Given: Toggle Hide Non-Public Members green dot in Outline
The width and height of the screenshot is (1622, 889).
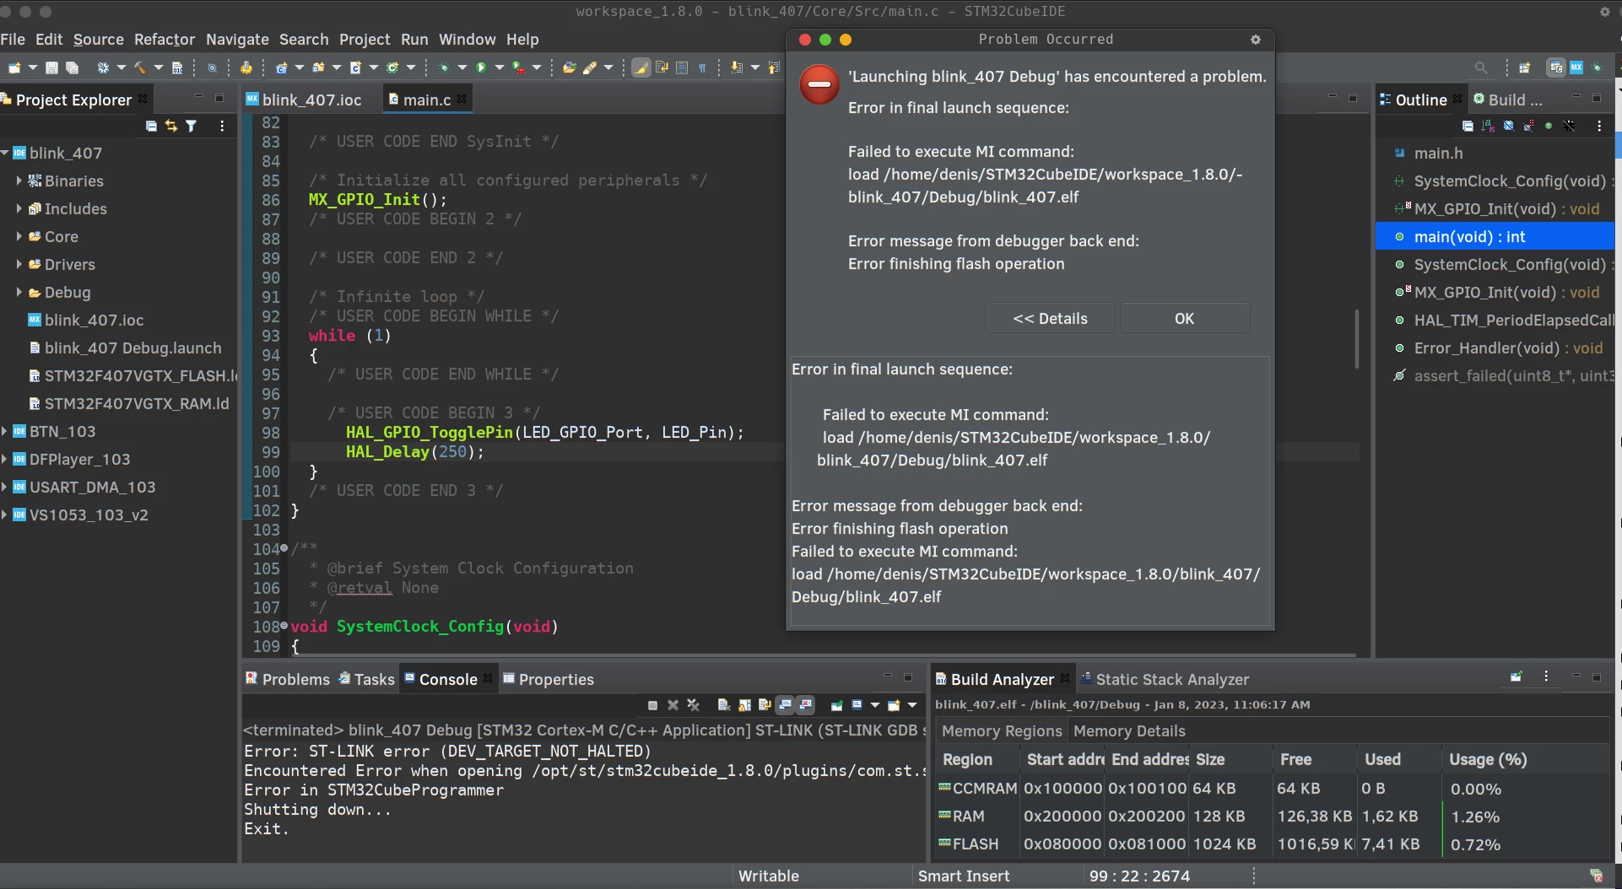Looking at the screenshot, I should 1549,126.
